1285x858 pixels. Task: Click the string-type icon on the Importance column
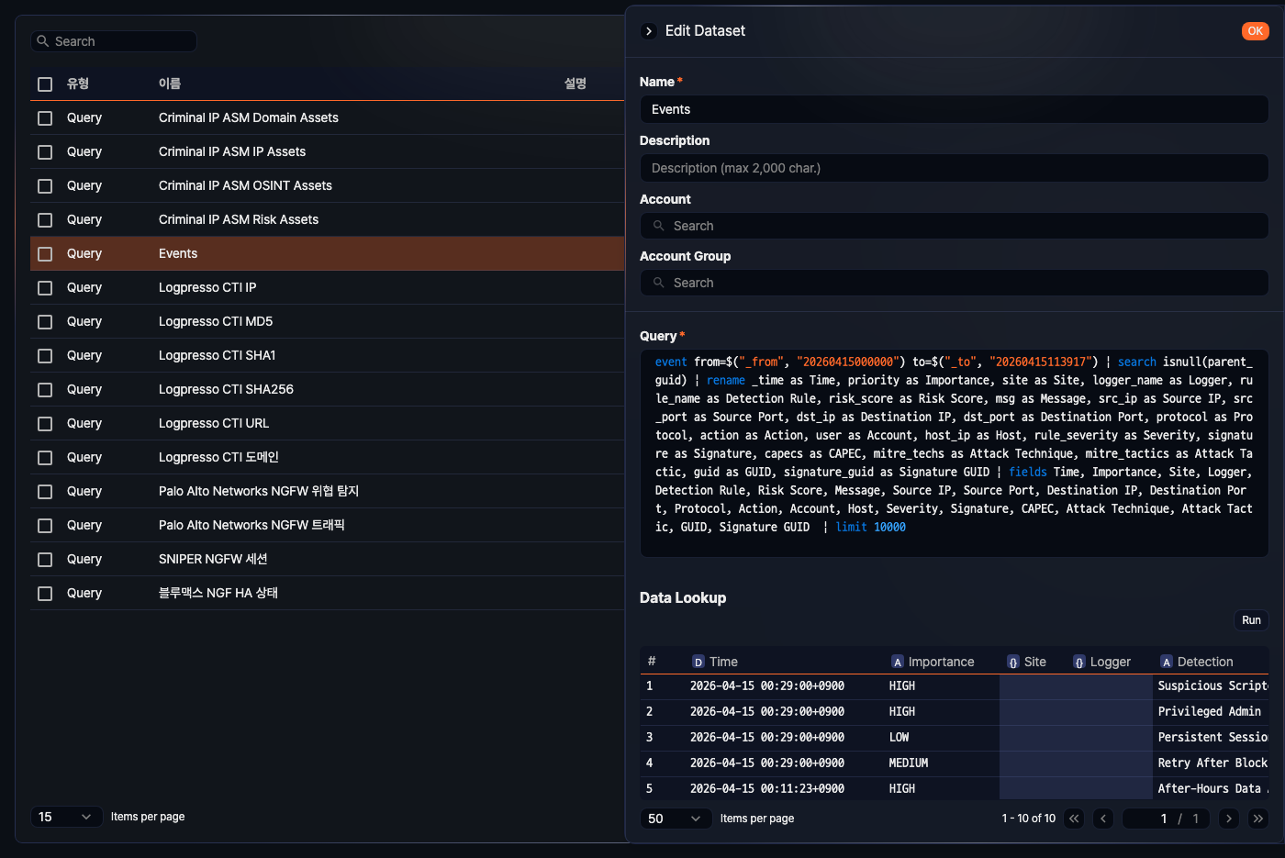tap(897, 662)
